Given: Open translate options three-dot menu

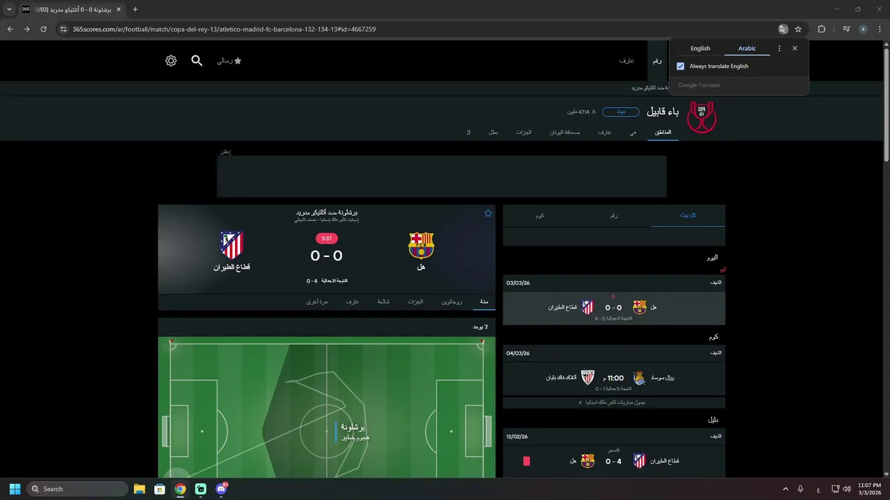Looking at the screenshot, I should [x=779, y=49].
